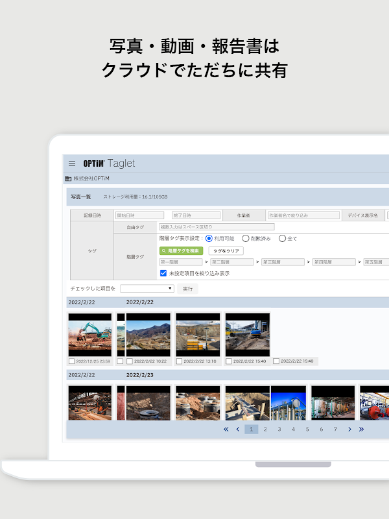Click the タグをクリア button

pos(226,250)
